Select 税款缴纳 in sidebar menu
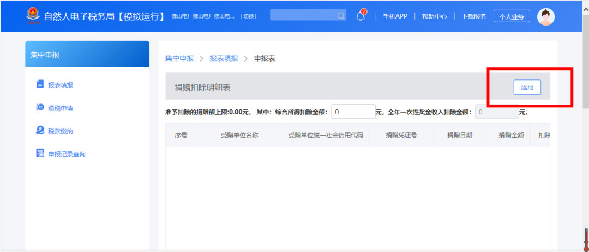 [61, 131]
